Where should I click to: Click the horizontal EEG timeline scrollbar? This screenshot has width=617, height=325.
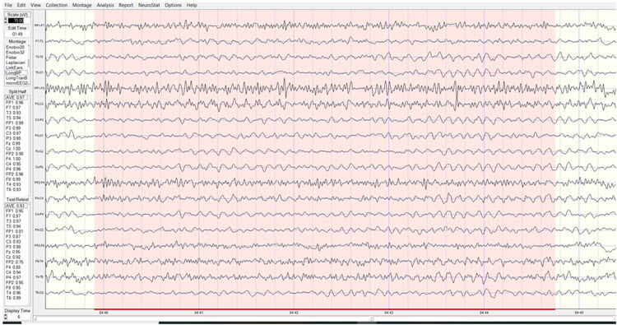325,318
